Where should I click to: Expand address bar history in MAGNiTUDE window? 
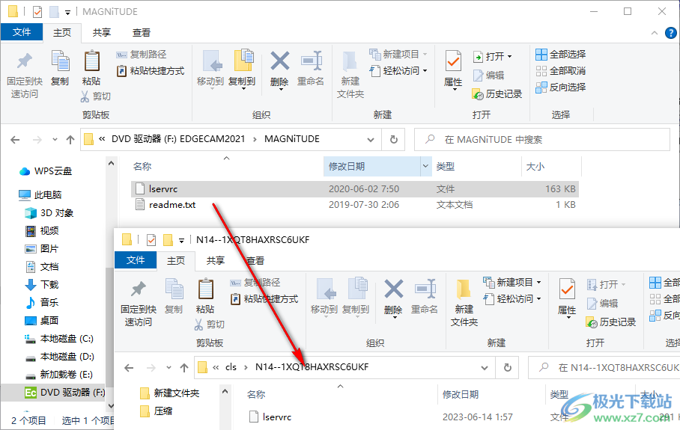coord(371,139)
